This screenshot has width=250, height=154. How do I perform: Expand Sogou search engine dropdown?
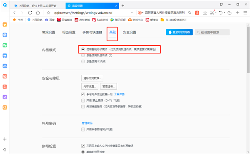pos(143,13)
